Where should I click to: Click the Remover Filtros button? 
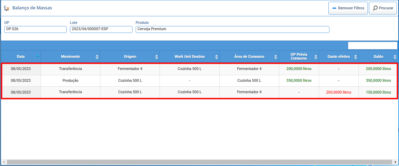click(x=348, y=8)
